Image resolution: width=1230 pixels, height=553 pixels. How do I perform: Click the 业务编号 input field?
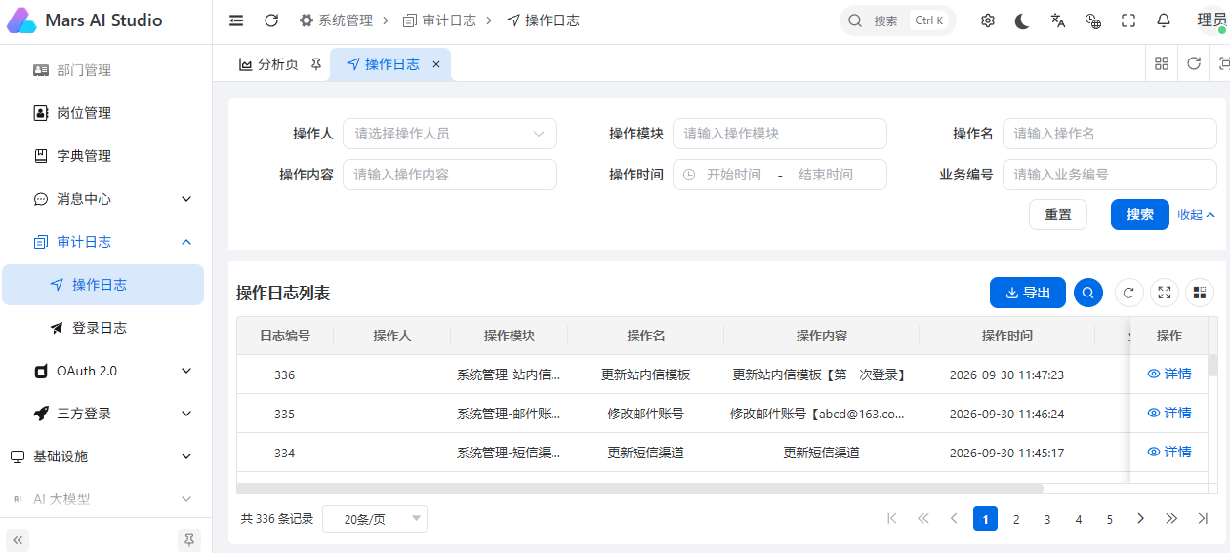point(1110,175)
